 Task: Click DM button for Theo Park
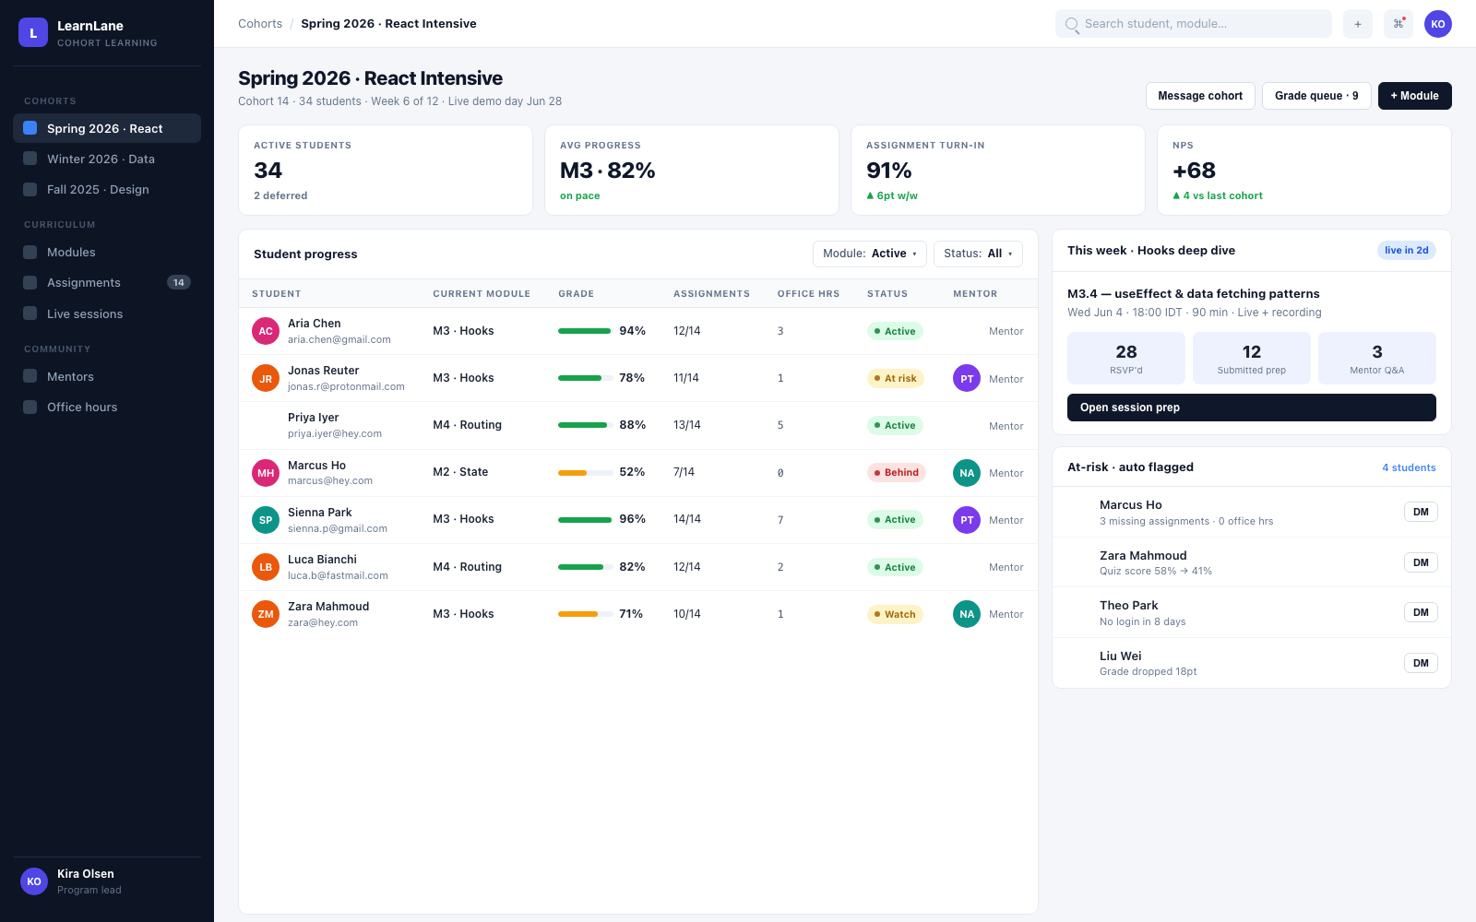pos(1421,612)
